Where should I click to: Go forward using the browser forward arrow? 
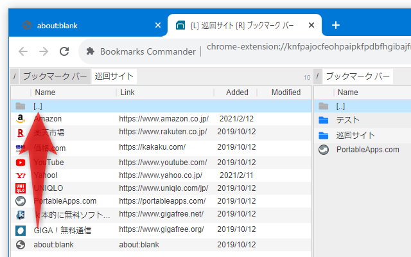pyautogui.click(x=44, y=51)
